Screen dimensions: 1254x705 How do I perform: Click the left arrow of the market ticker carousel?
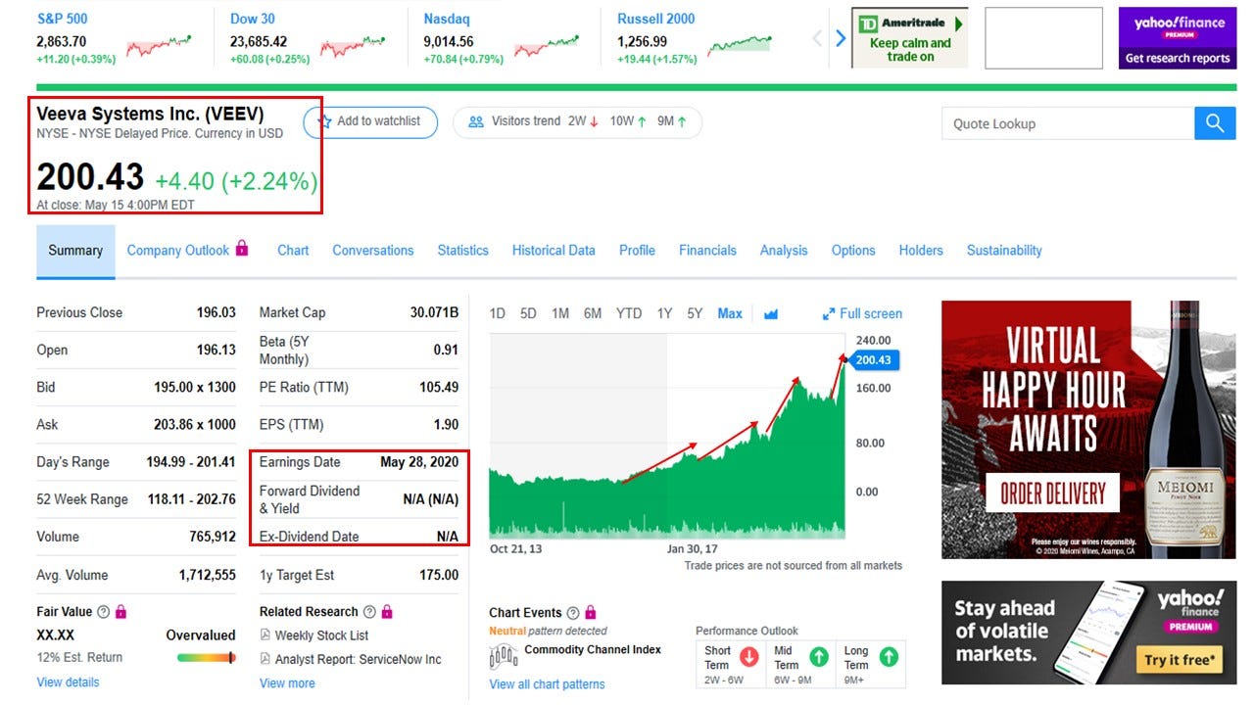tap(817, 38)
